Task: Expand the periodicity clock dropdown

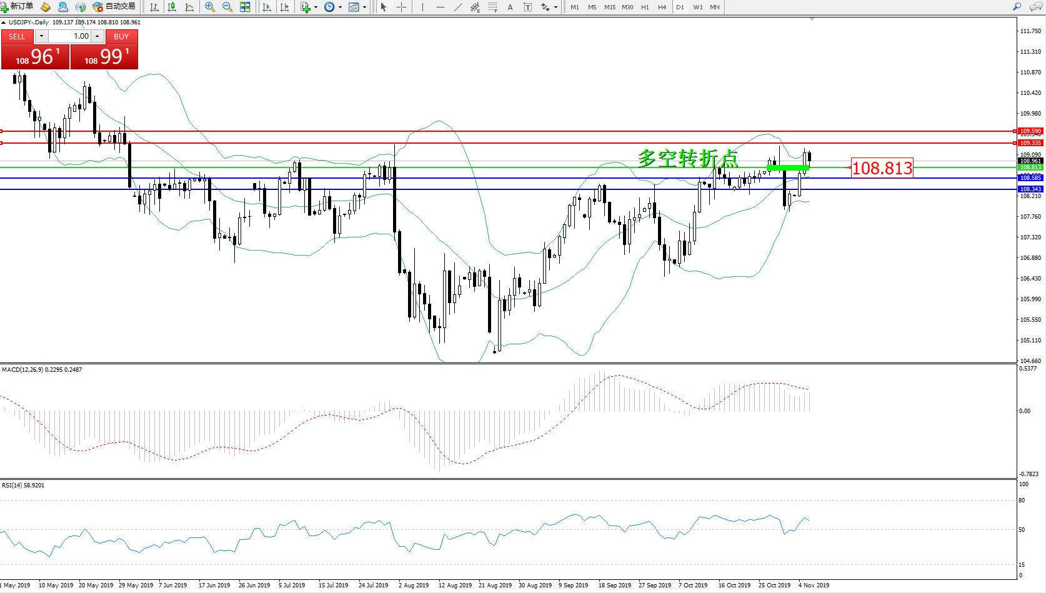Action: [340, 7]
